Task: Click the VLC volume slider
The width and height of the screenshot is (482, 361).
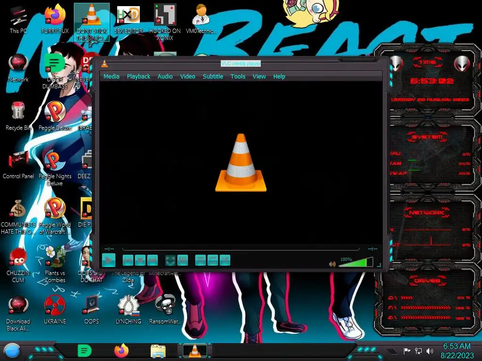Action: click(356, 262)
